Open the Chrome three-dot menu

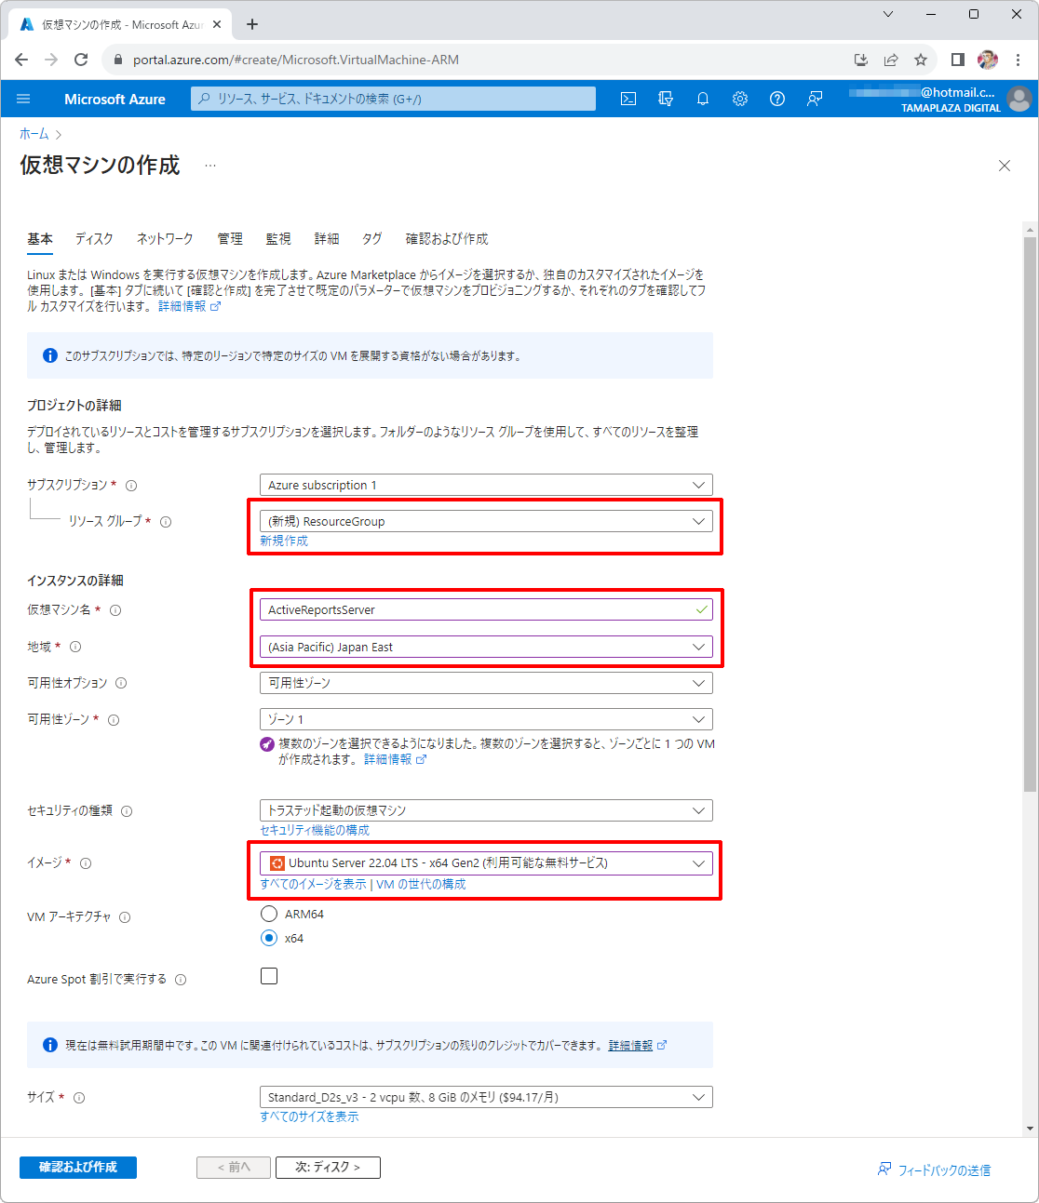(1019, 60)
